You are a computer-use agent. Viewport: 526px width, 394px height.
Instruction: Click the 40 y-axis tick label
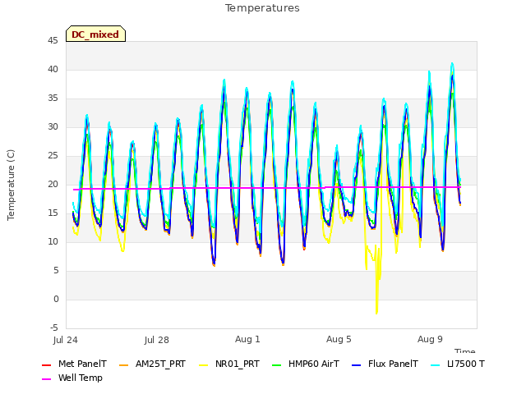tap(53, 69)
